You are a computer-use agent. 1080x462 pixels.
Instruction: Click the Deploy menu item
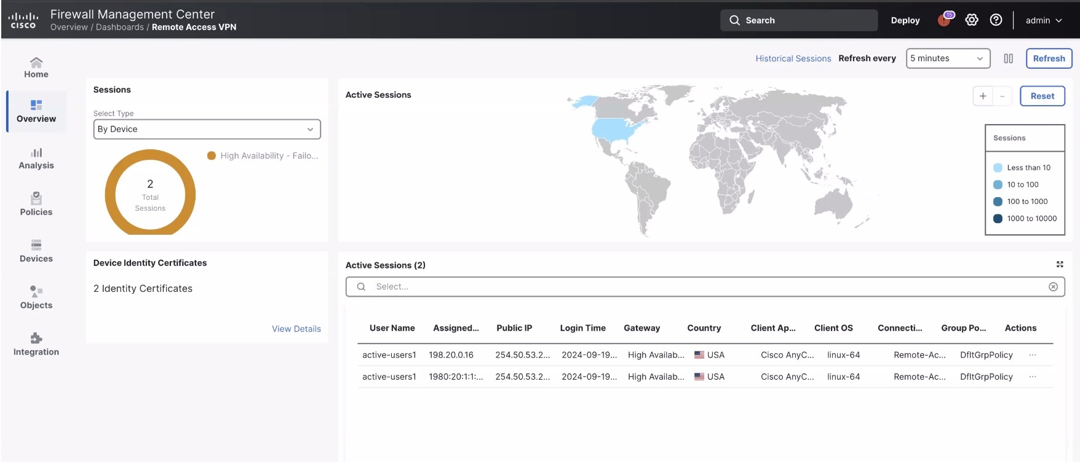coord(905,20)
